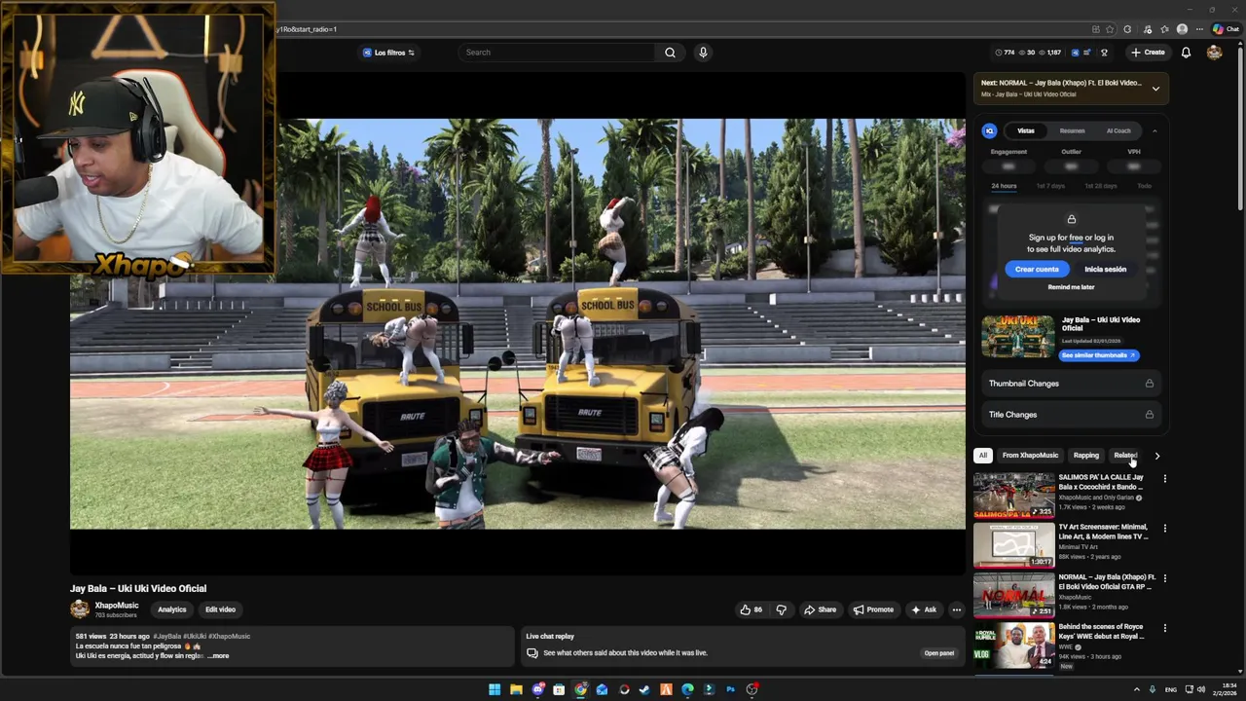Image resolution: width=1246 pixels, height=701 pixels.
Task: Open options for SALIMOS PA' LA CALLE video
Action: 1164,478
